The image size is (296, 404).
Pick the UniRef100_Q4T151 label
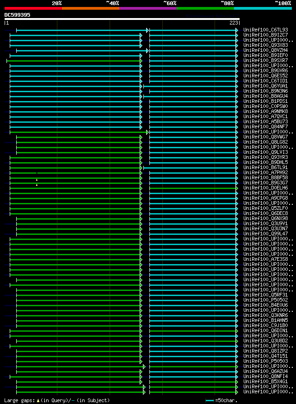coord(265,356)
